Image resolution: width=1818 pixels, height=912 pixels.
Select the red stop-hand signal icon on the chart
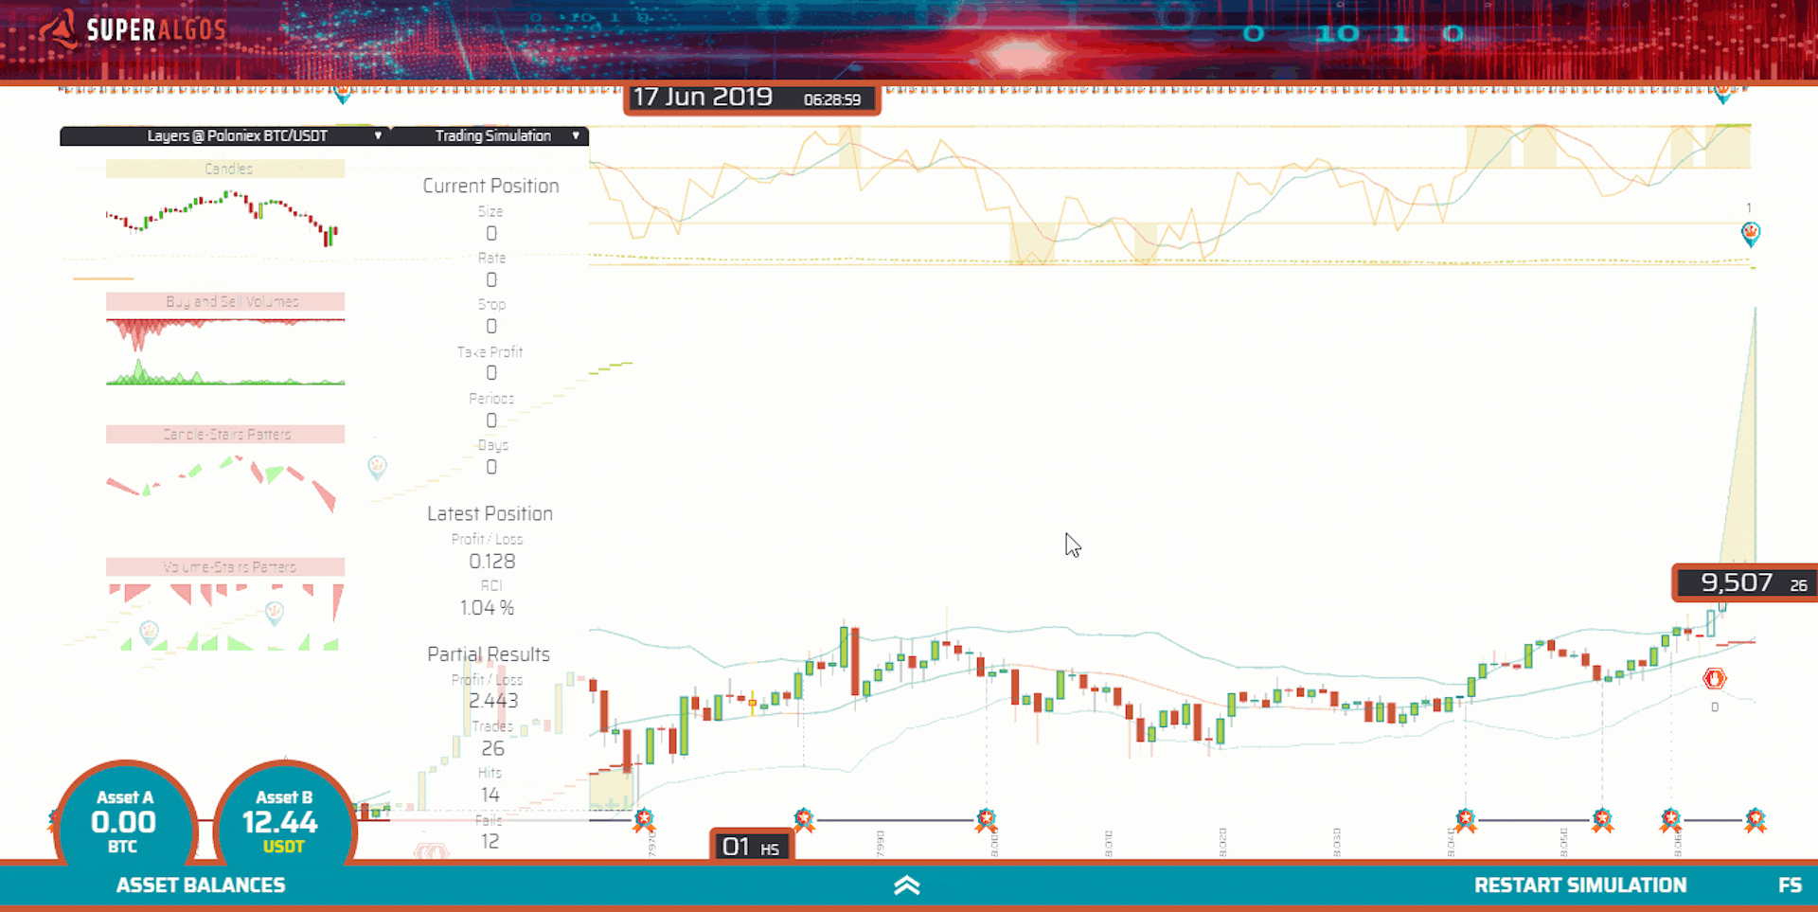pyautogui.click(x=1714, y=678)
